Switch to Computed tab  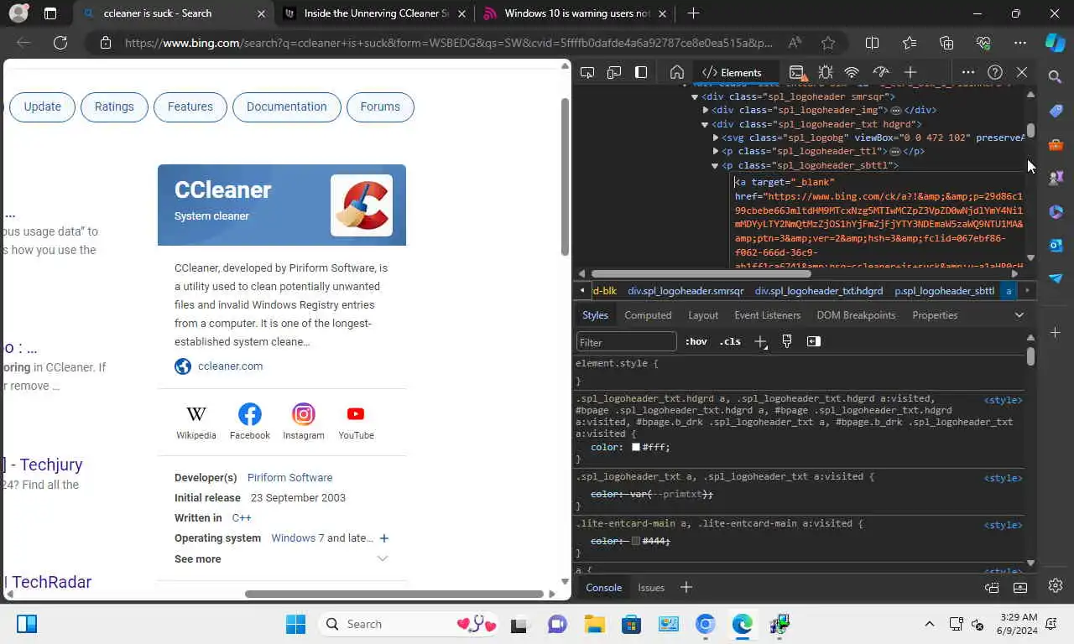click(x=648, y=315)
